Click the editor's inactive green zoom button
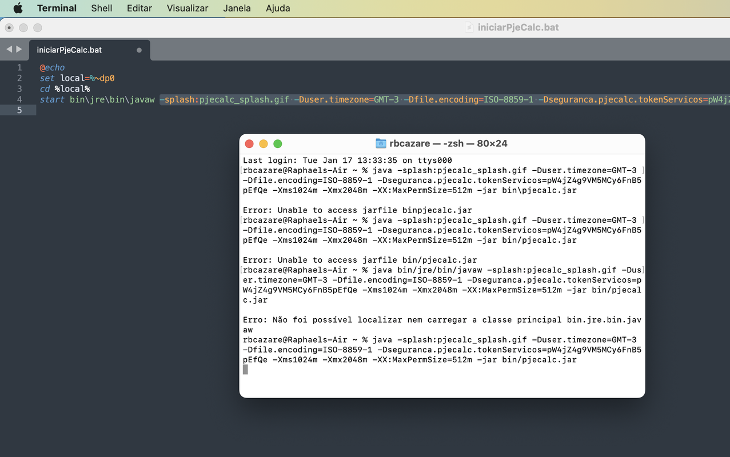The width and height of the screenshot is (730, 457). 38,27
